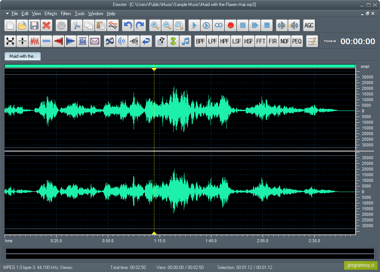Screen dimensions: 380x272
Task: Click the blue fade triangle icon
Action: pos(71,41)
